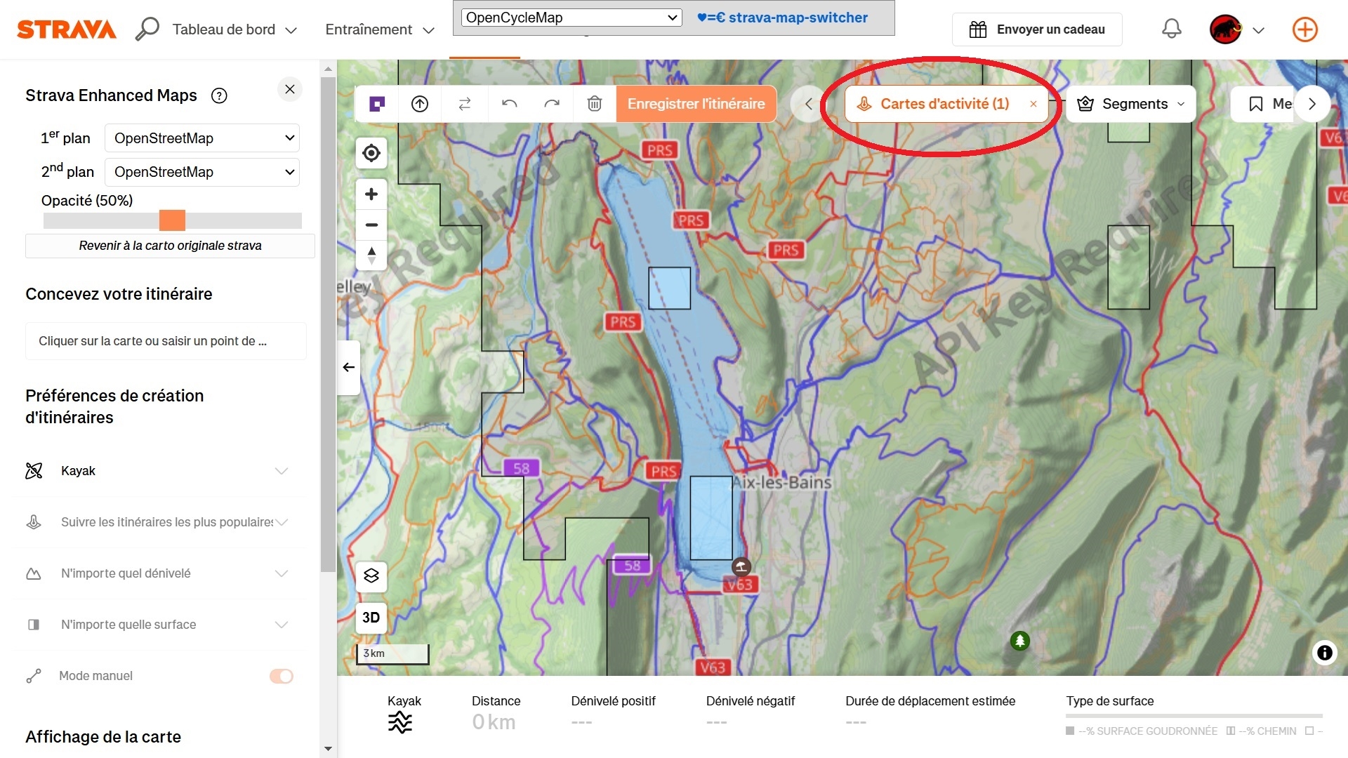Screen dimensions: 1348x758
Task: Click Revenir à la carto originale strava
Action: [170, 246]
